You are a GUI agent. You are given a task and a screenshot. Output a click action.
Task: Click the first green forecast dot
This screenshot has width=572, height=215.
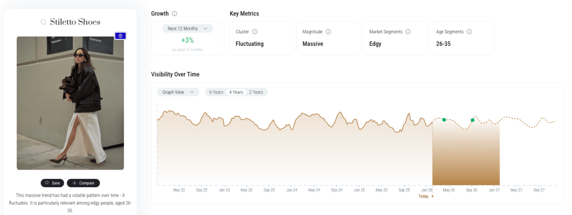coord(444,120)
